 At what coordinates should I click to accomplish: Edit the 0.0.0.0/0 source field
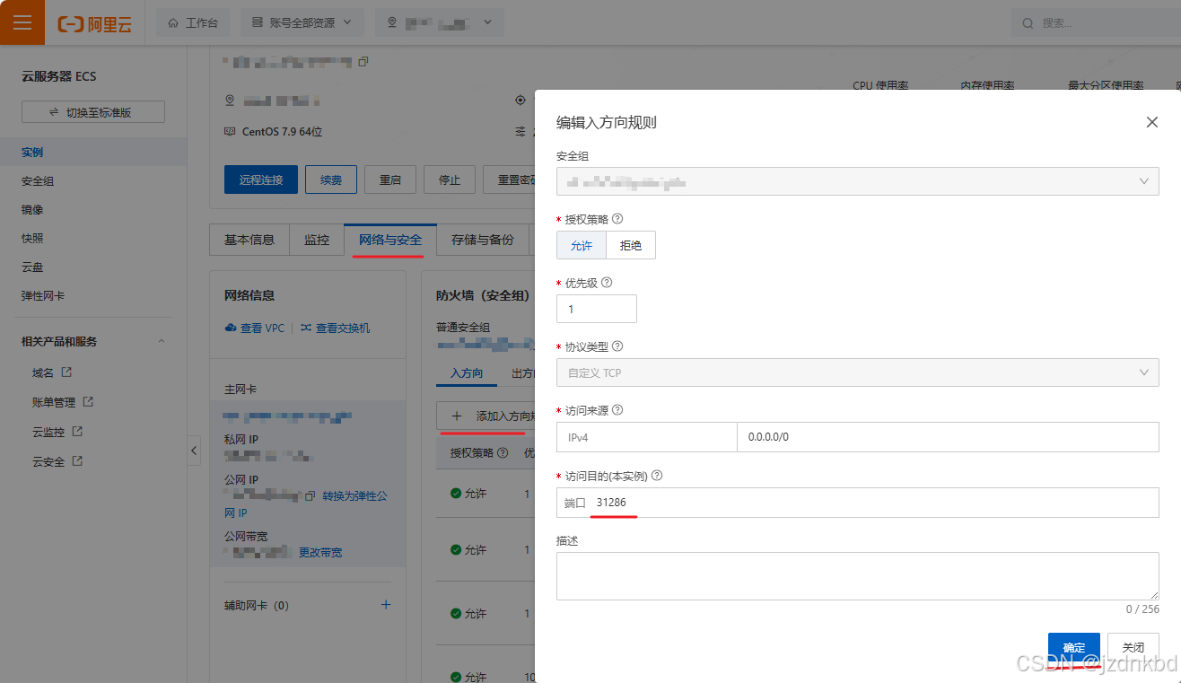pyautogui.click(x=948, y=437)
